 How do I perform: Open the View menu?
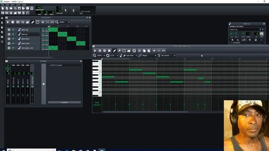tap(13, 5)
